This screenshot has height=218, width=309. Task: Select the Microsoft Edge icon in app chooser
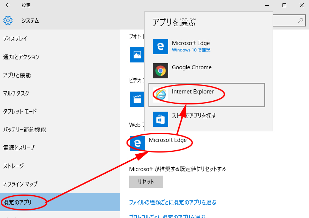(x=161, y=47)
